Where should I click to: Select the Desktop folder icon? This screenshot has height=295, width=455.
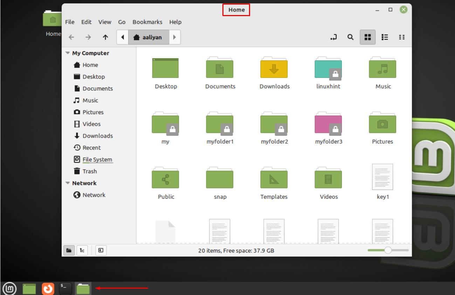(165, 68)
